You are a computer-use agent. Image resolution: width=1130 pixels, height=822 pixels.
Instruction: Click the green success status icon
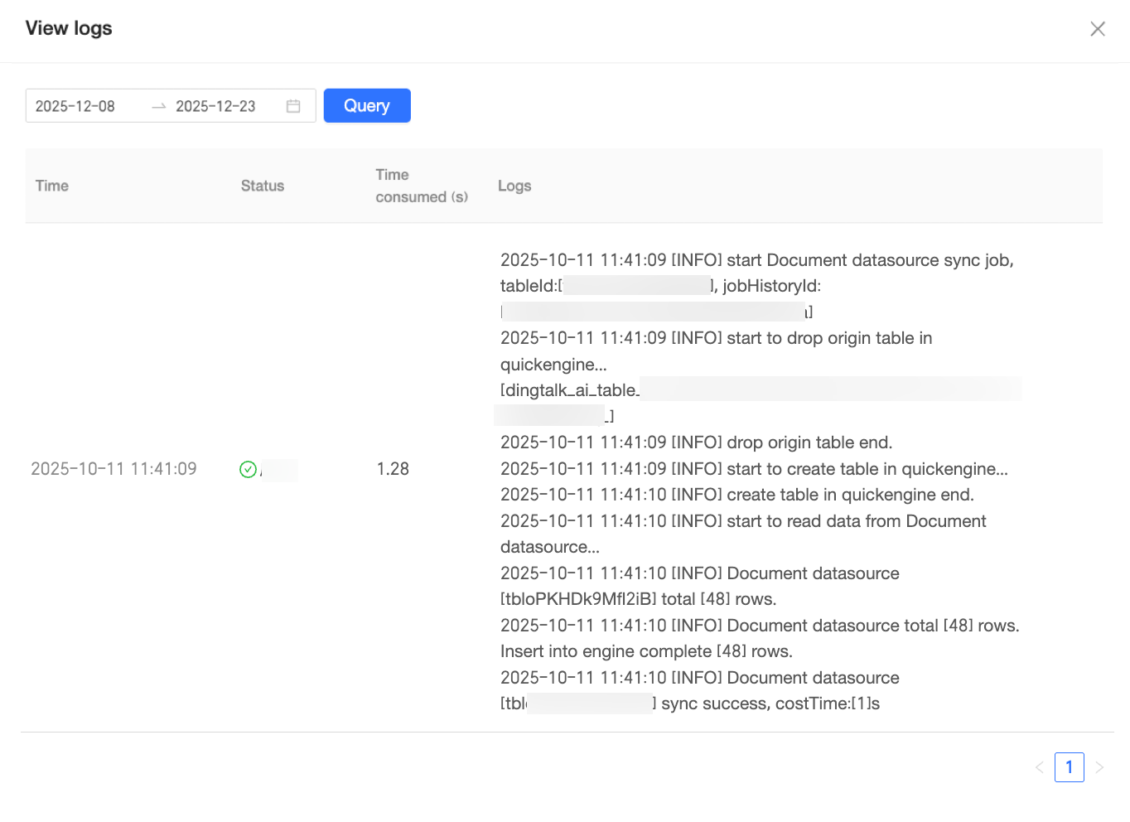click(248, 469)
